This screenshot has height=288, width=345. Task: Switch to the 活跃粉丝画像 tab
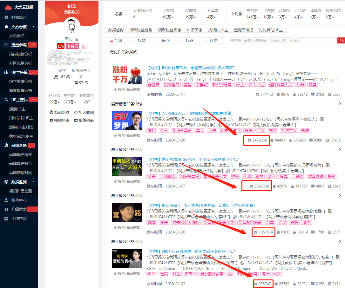[x=170, y=30]
